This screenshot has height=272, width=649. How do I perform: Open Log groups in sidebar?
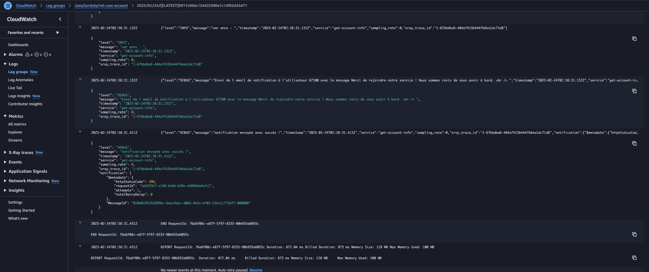click(18, 72)
